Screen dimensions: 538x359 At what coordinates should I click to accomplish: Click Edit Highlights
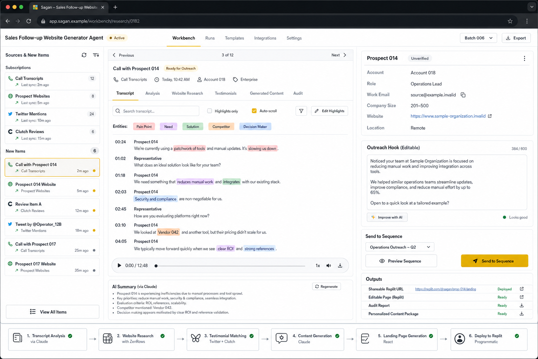330,111
